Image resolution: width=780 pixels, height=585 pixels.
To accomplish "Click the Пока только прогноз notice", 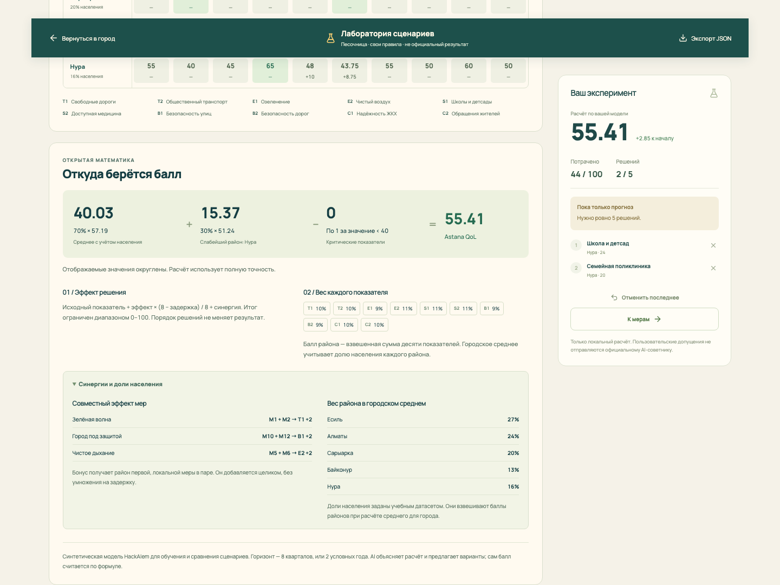I will click(645, 213).
